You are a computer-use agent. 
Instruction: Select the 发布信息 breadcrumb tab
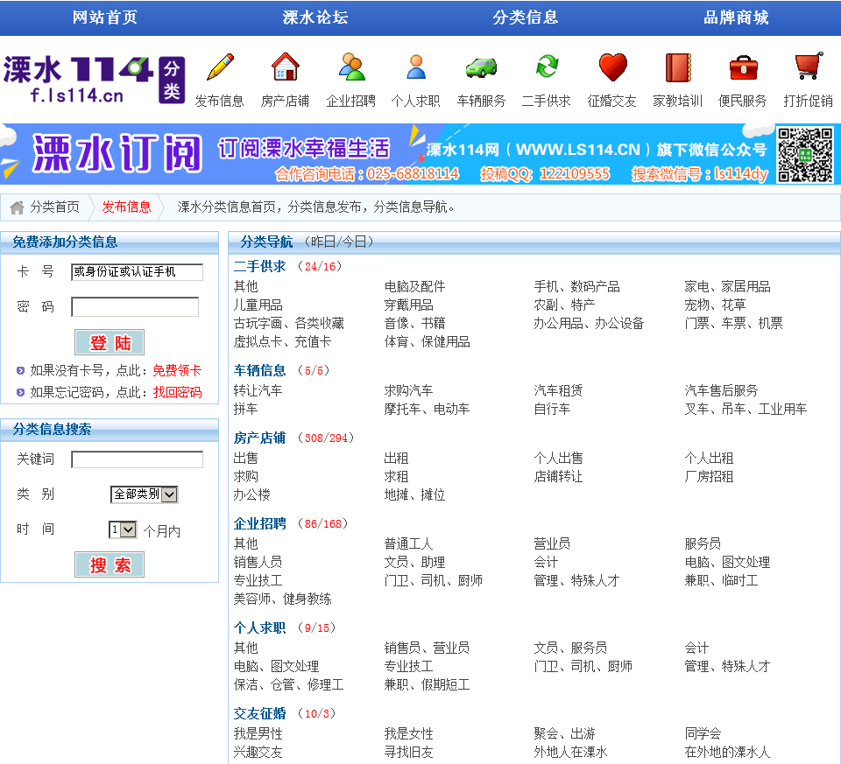126,207
